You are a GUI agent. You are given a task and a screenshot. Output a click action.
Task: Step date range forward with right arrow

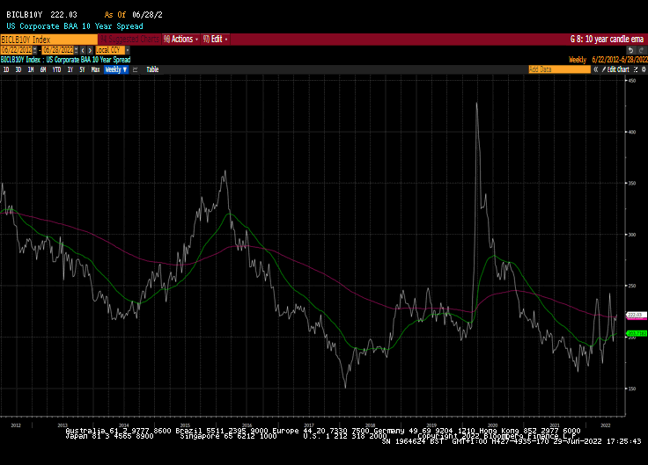90,50
